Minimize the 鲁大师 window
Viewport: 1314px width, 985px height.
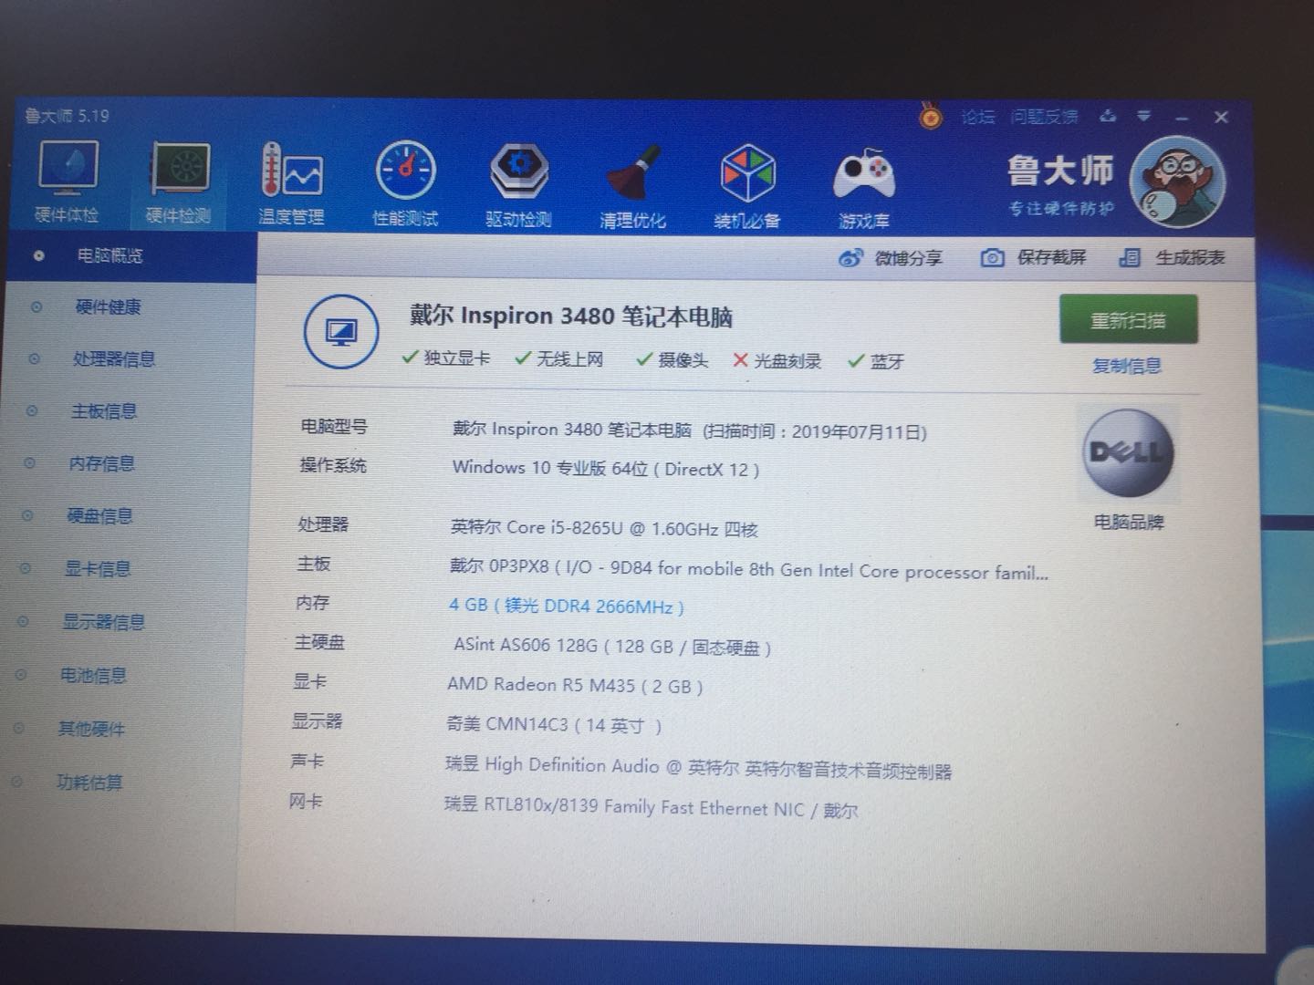1182,119
